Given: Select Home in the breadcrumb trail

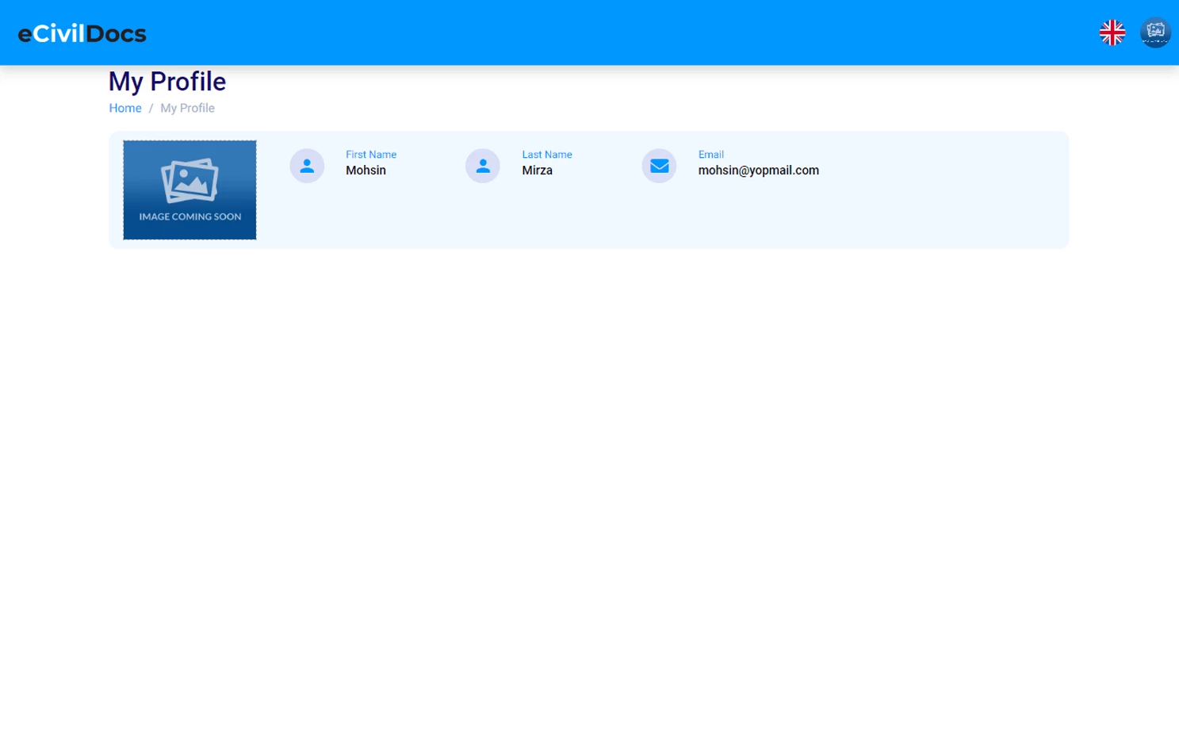Looking at the screenshot, I should [124, 108].
